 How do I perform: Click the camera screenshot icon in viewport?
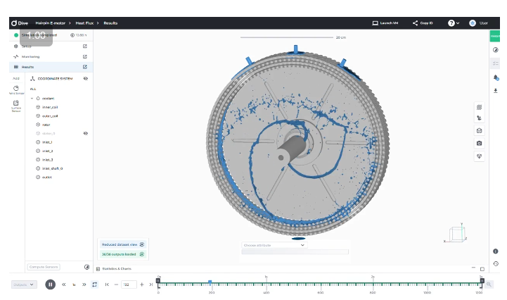coord(480,143)
